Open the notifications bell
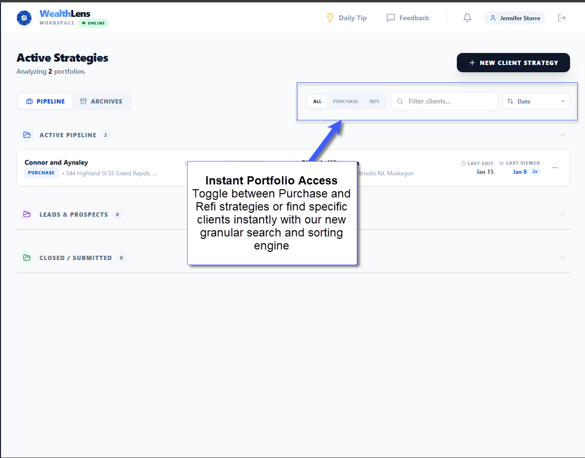Screen dimensions: 585x458 pyautogui.click(x=467, y=18)
